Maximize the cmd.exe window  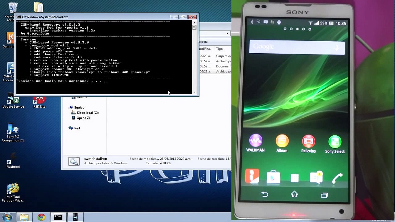click(x=183, y=17)
